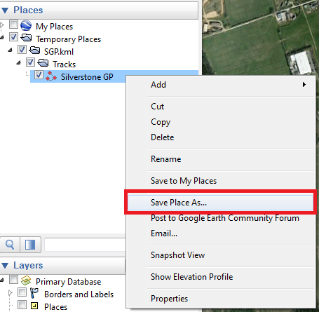Enable the My Places checkbox
Screen dimensions: 319x312
(x=13, y=24)
